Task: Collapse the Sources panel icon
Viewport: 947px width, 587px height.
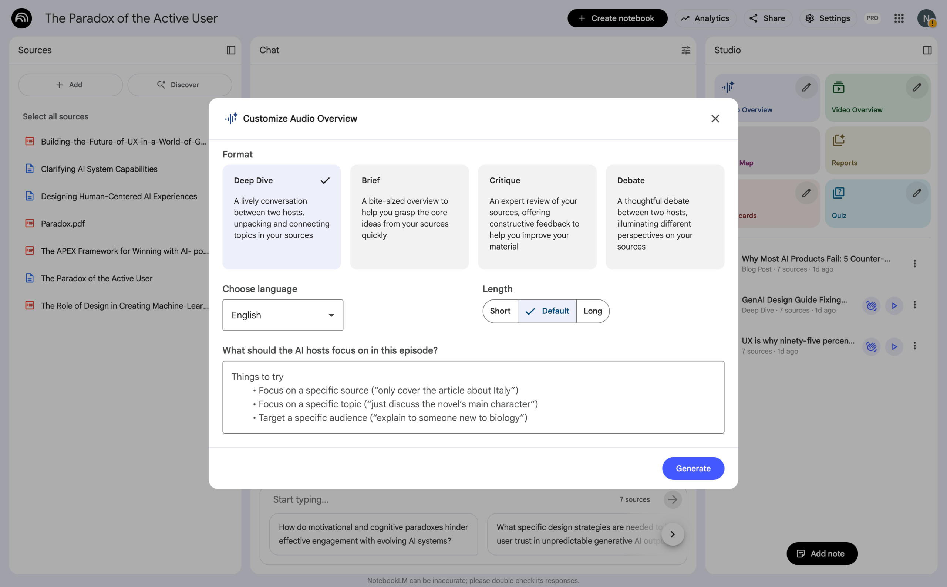Action: (231, 50)
